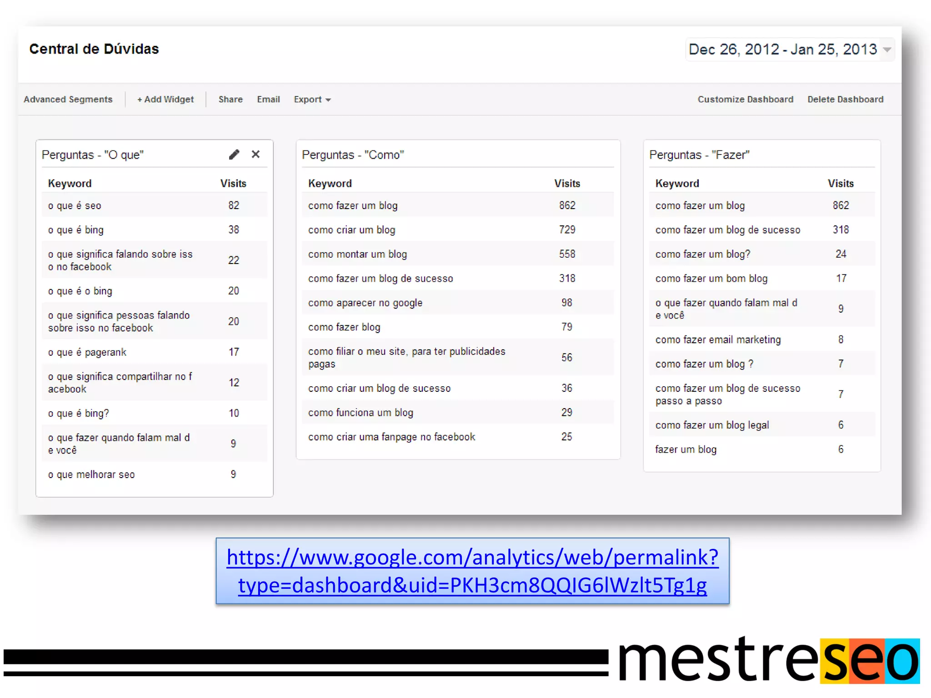
Task: Click the Email option
Action: tap(268, 100)
